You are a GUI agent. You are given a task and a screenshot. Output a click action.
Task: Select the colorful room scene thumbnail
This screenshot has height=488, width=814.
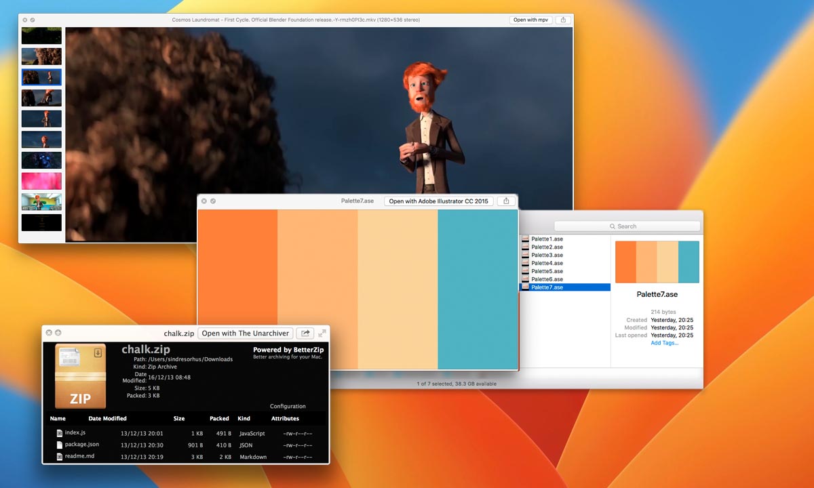point(41,202)
